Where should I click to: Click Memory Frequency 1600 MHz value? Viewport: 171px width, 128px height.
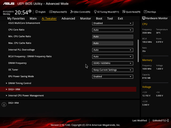pos(147,69)
